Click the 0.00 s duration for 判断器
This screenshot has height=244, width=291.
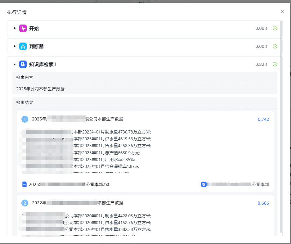(261, 46)
